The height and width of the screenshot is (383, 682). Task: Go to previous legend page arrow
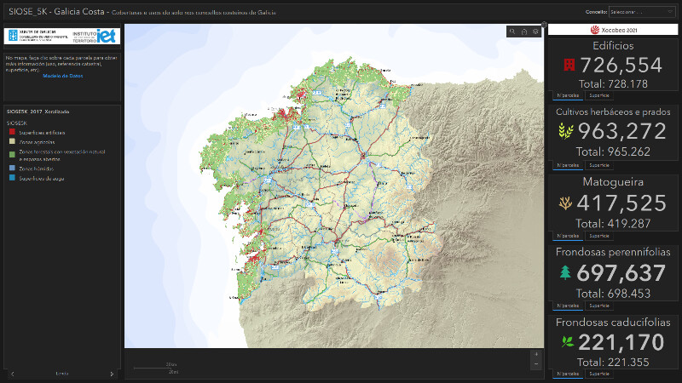coord(12,374)
